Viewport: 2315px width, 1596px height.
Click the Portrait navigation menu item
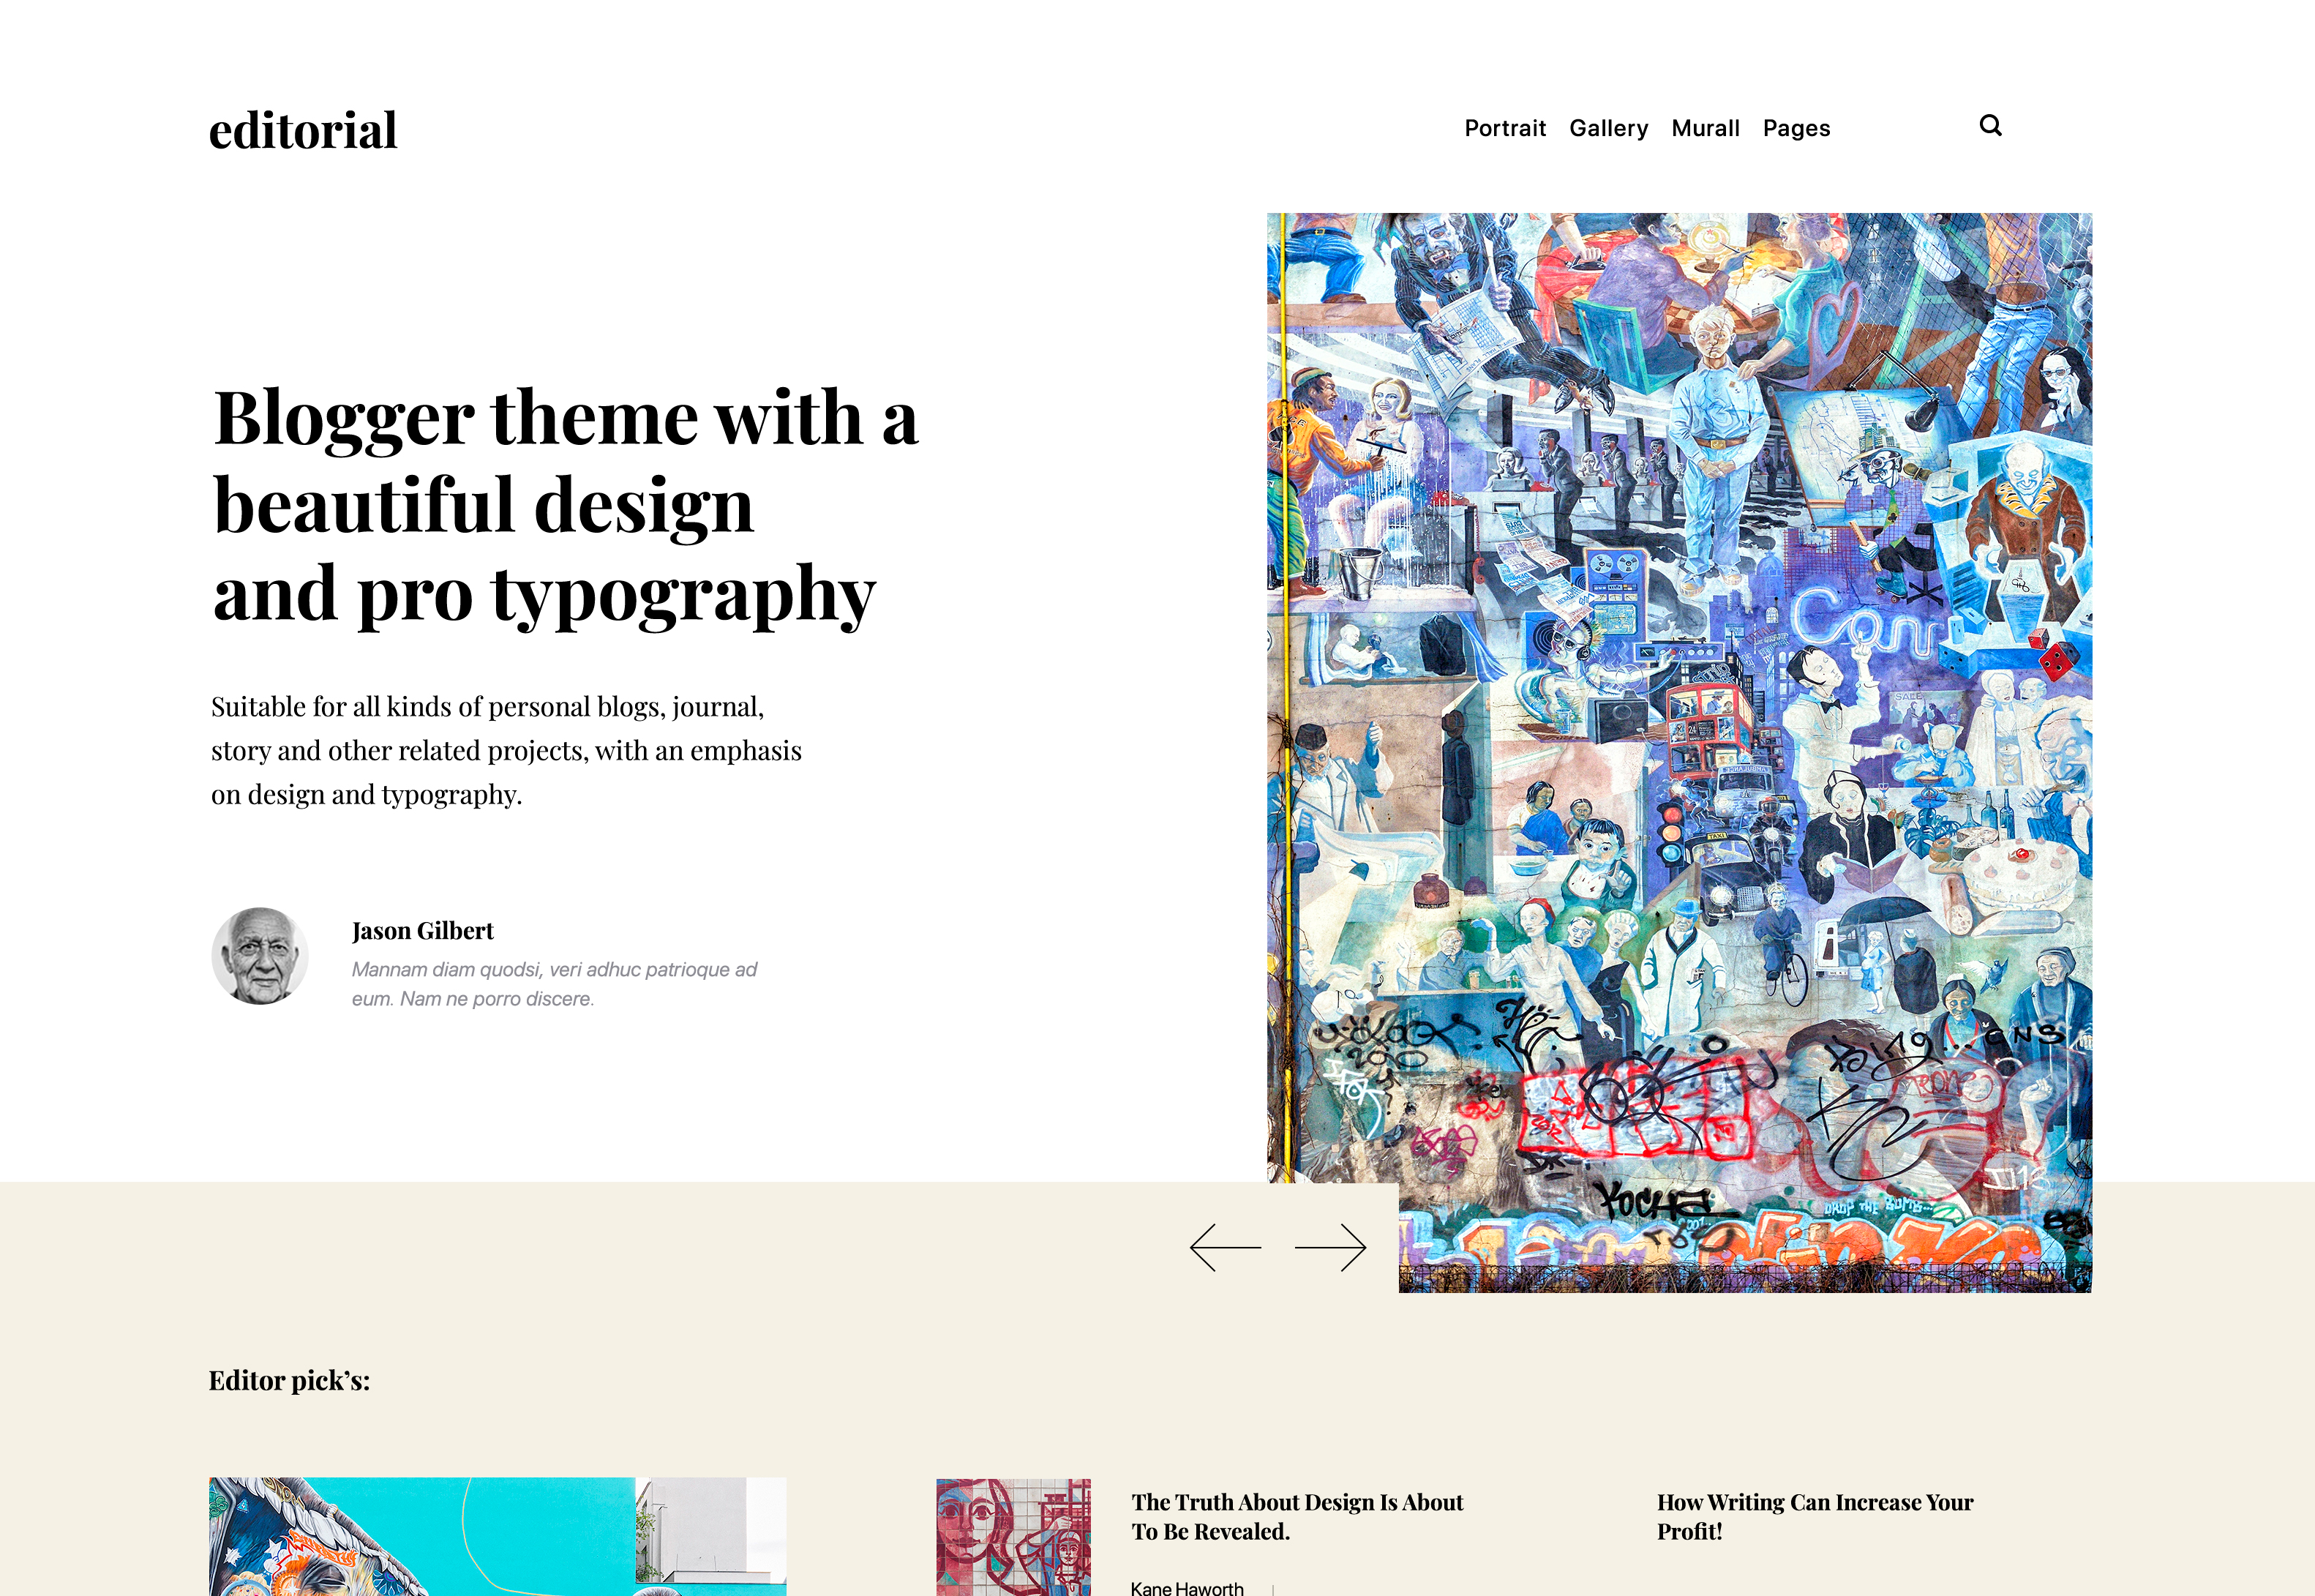coord(1506,127)
